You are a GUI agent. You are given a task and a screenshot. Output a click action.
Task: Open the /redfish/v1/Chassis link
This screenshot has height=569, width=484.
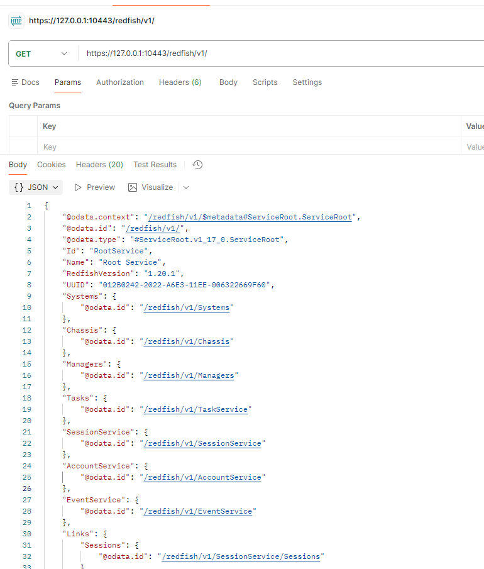[x=188, y=341]
